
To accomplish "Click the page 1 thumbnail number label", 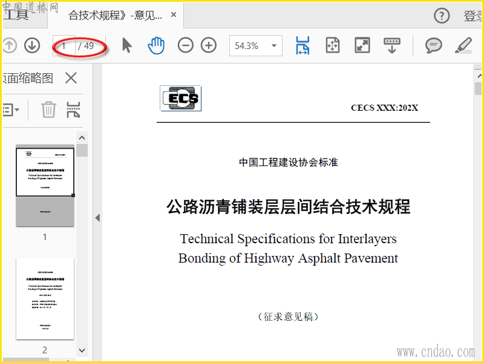I will pos(45,237).
